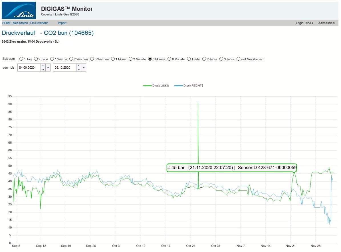Go to the HOME page
341x252 pixels.
pos(6,23)
